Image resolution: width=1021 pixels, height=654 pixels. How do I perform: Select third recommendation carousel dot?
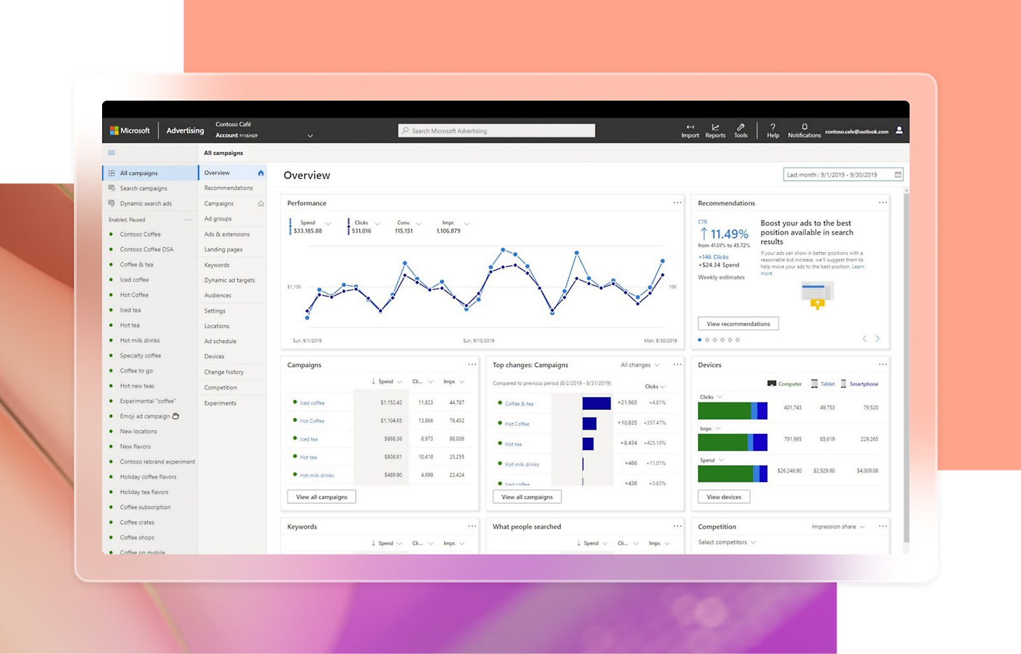pyautogui.click(x=715, y=340)
